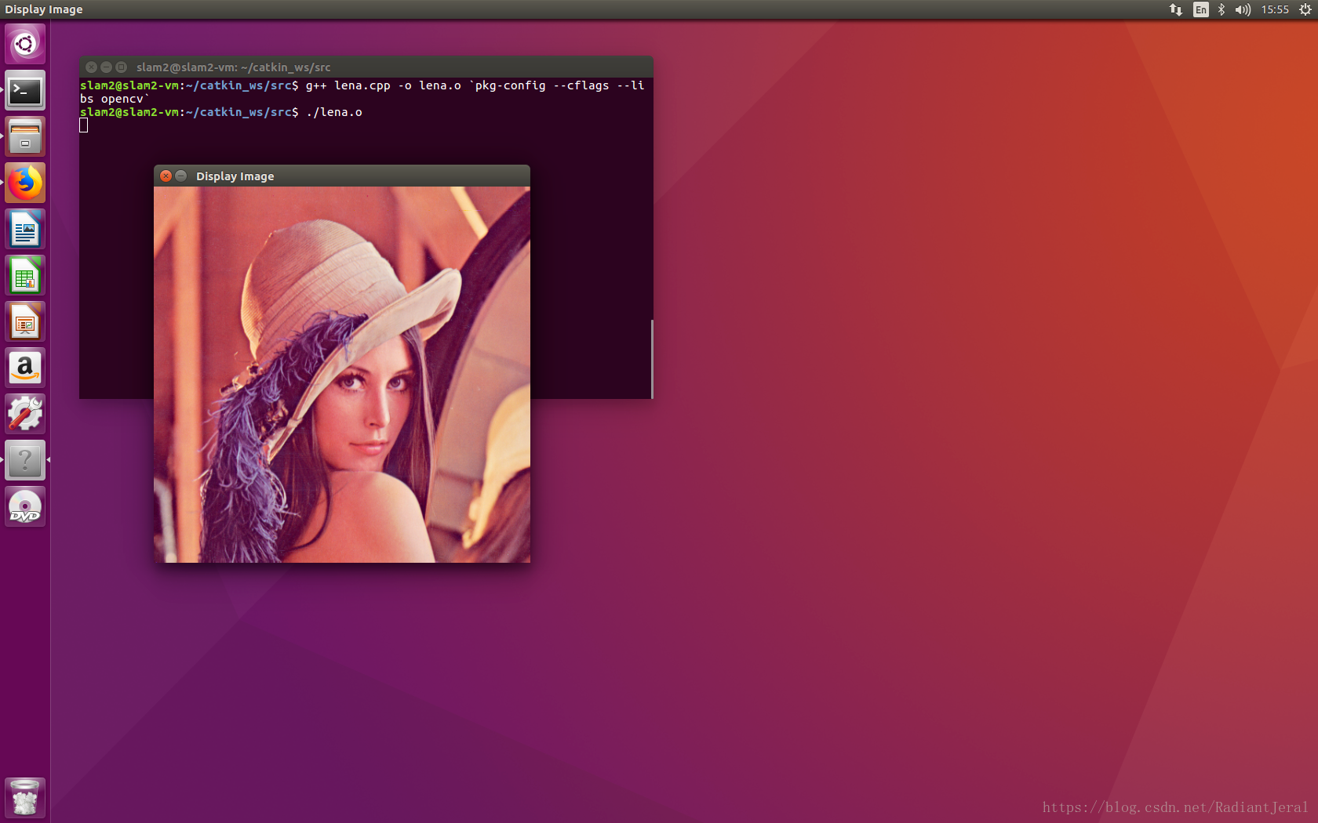This screenshot has height=823, width=1318.
Task: Close the Display Image window
Action: pyautogui.click(x=166, y=176)
